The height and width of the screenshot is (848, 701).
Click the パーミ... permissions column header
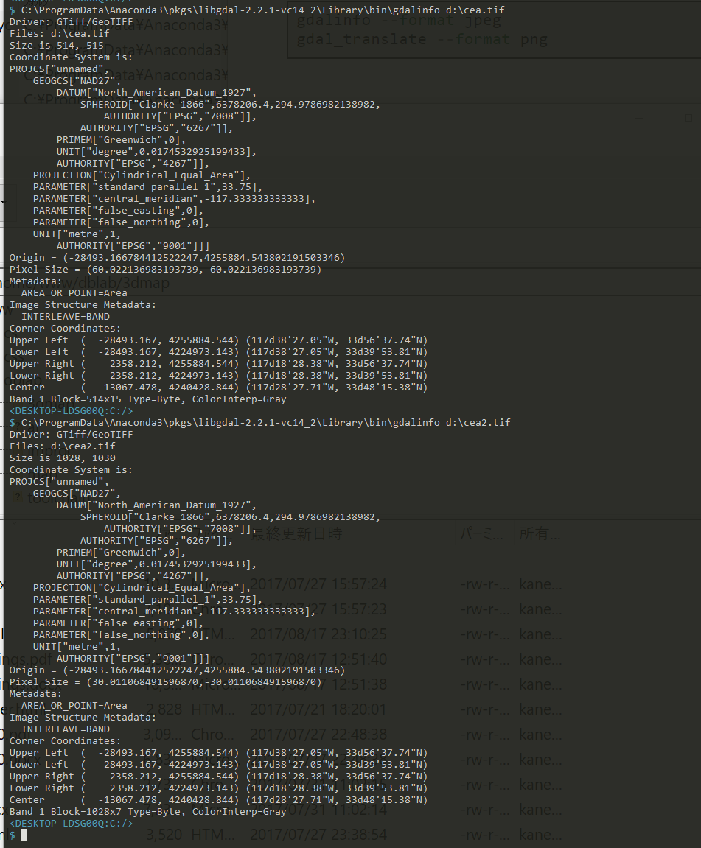coord(482,534)
